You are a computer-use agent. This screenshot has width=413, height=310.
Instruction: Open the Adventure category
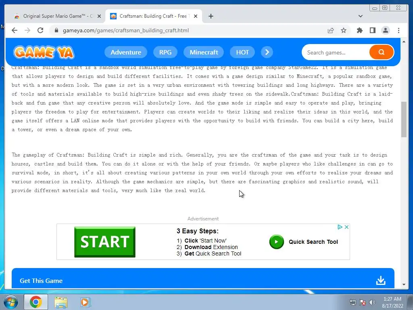(126, 52)
